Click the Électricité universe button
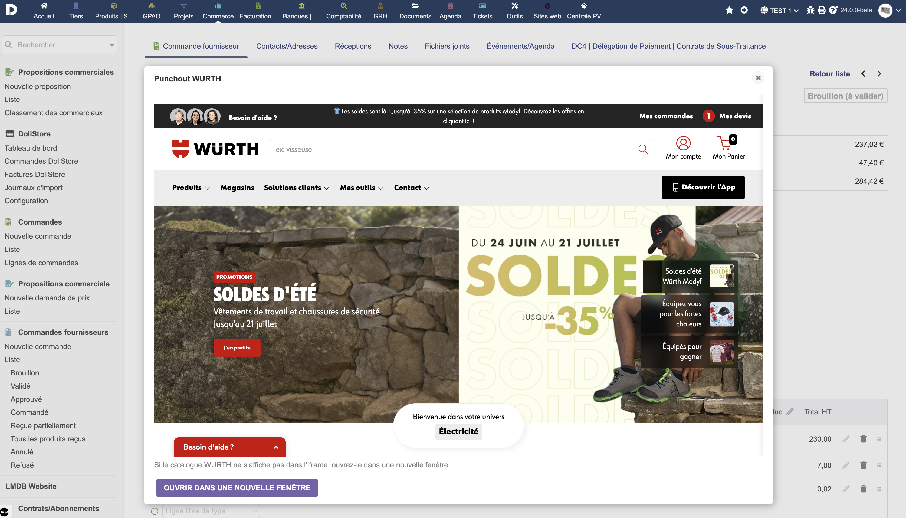906x518 pixels. [x=458, y=431]
